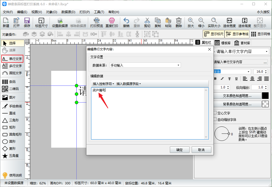
Task: Open the 工具(T) menu
Action: click(x=99, y=12)
